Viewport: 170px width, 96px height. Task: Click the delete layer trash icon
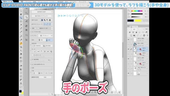(147, 35)
